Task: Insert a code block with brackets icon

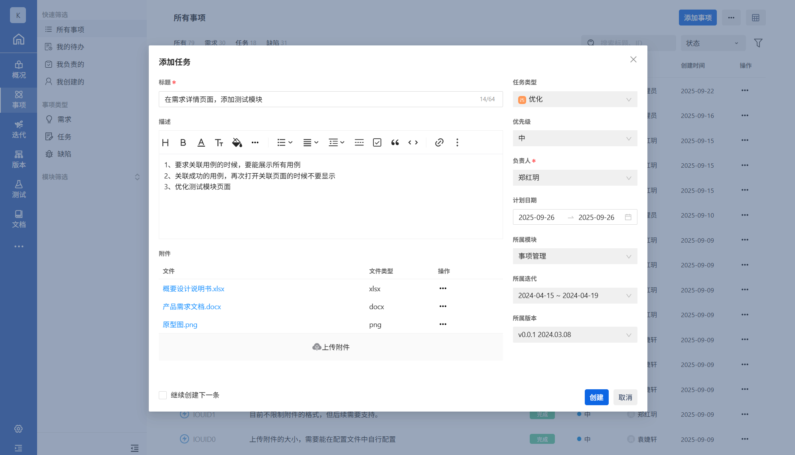Action: click(413, 143)
